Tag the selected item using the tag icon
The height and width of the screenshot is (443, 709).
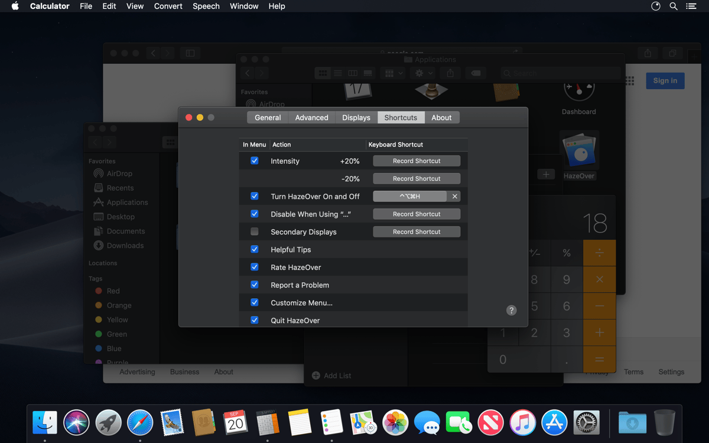[476, 73]
